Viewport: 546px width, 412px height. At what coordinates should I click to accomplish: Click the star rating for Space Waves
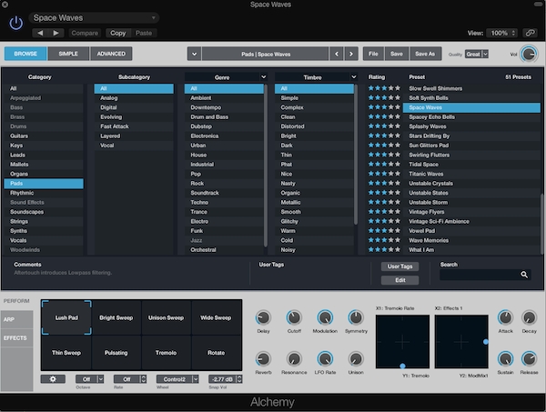coord(384,107)
